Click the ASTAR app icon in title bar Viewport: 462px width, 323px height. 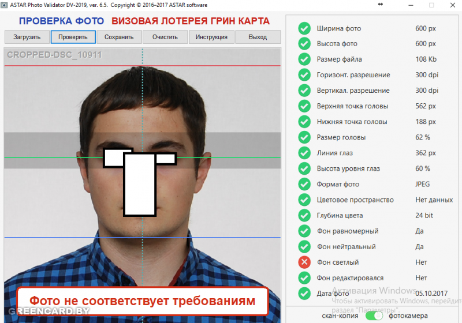pos(5,5)
